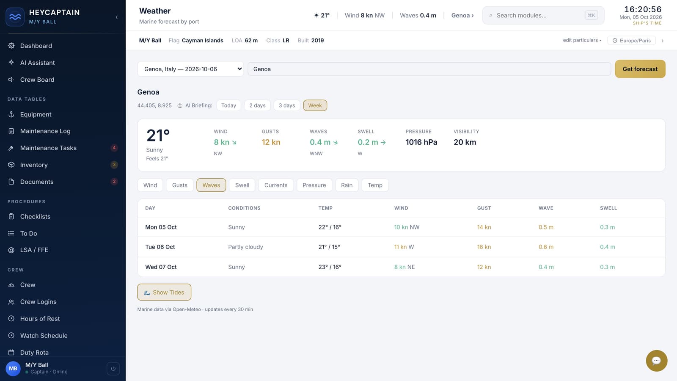Open Crew Board megaphone icon
The height and width of the screenshot is (381, 677).
tap(11, 79)
